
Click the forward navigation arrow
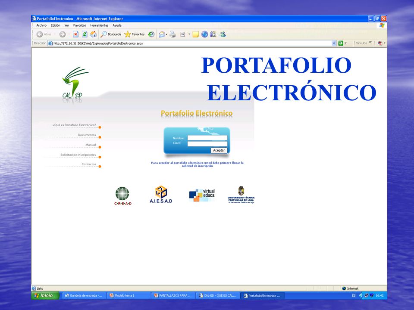click(62, 34)
